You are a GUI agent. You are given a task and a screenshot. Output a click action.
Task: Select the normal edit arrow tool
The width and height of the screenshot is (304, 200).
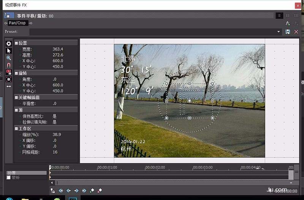point(8,51)
